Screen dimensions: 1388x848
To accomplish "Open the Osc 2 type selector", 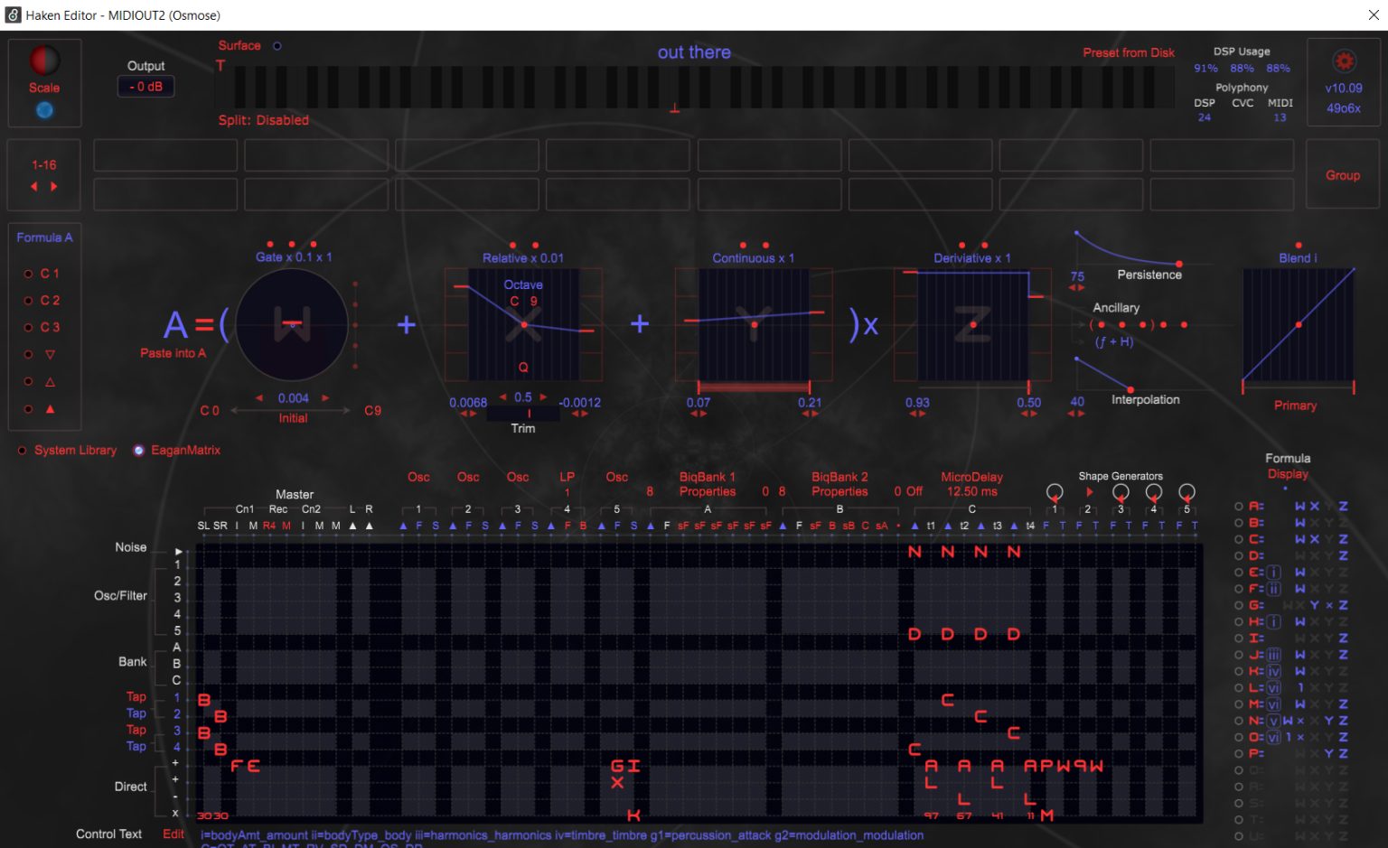I will (468, 477).
